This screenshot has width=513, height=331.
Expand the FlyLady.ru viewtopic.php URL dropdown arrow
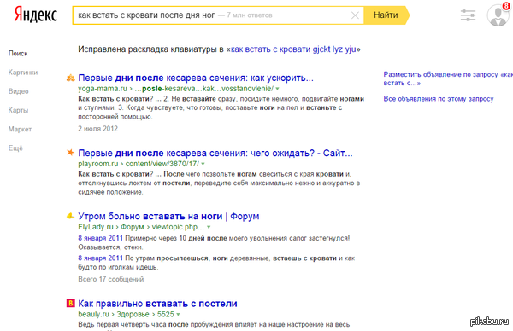[x=209, y=227]
